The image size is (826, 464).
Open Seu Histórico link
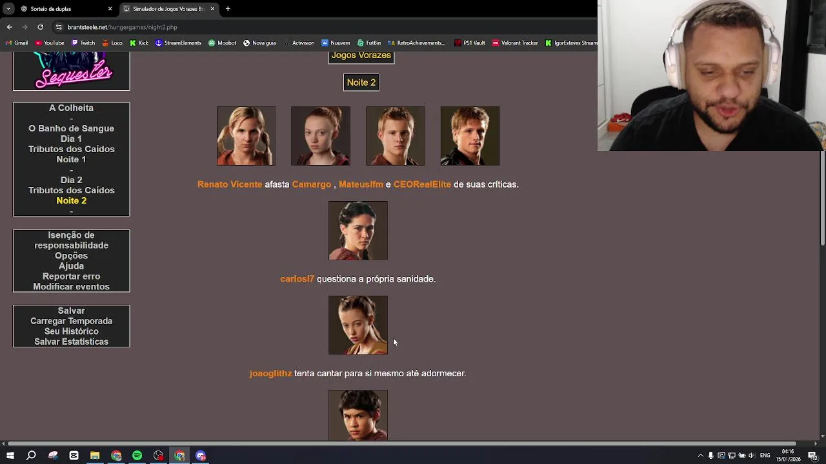[71, 331]
